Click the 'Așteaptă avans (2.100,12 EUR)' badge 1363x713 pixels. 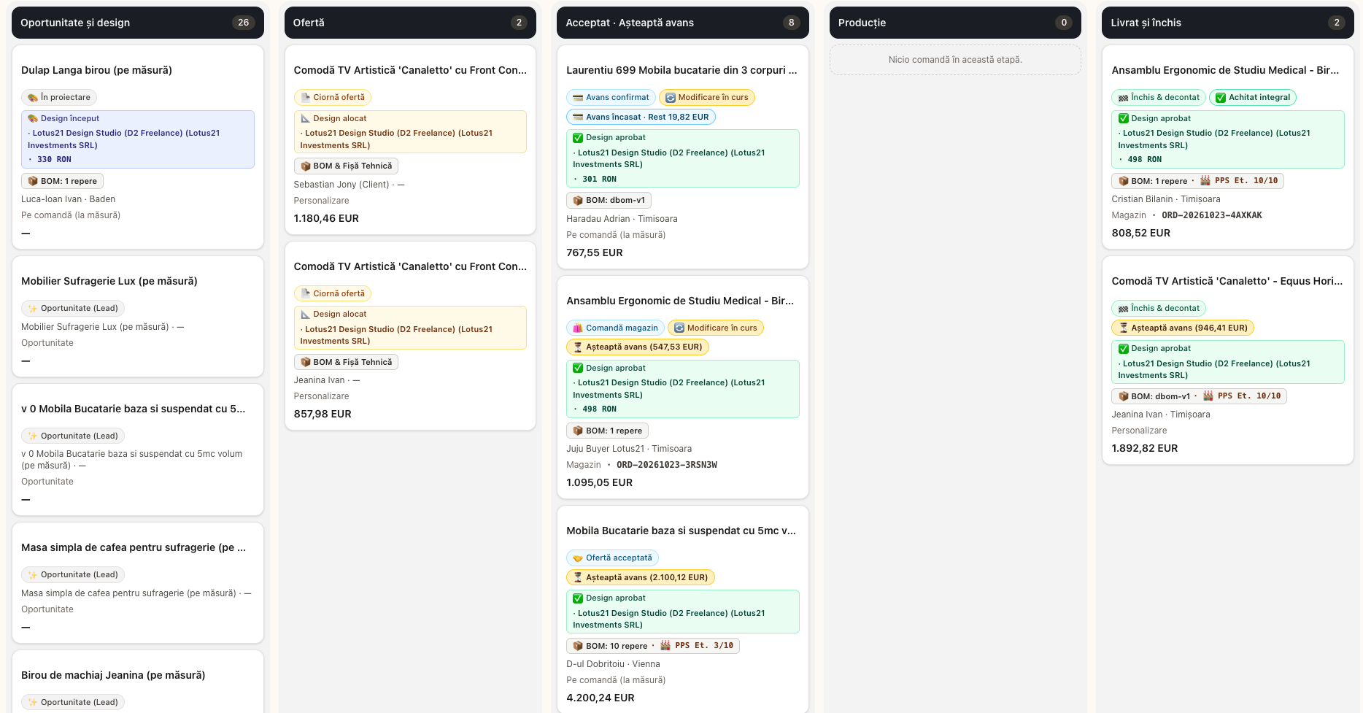coord(641,577)
